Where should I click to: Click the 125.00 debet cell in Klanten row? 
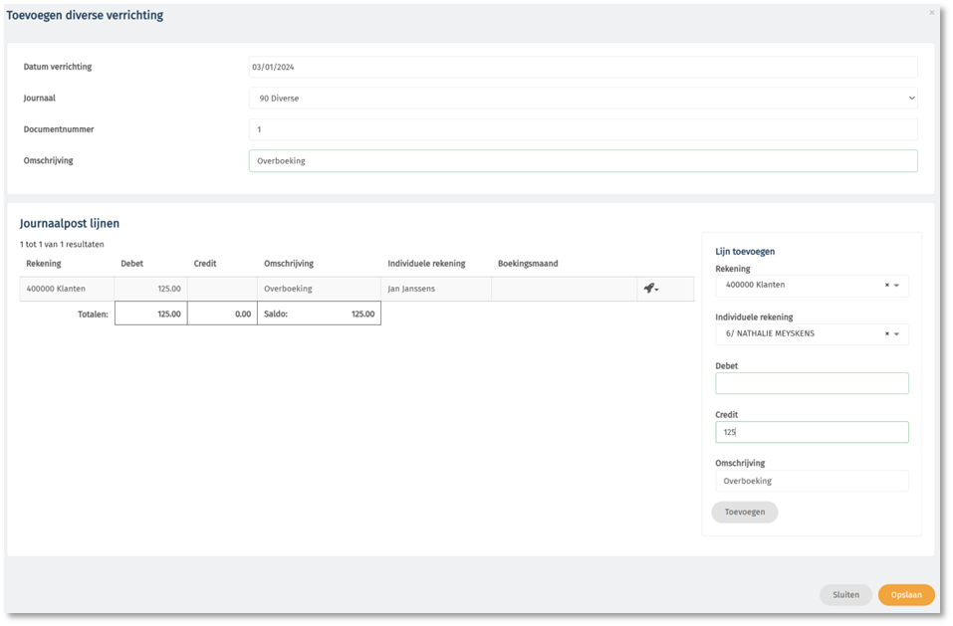coord(150,289)
